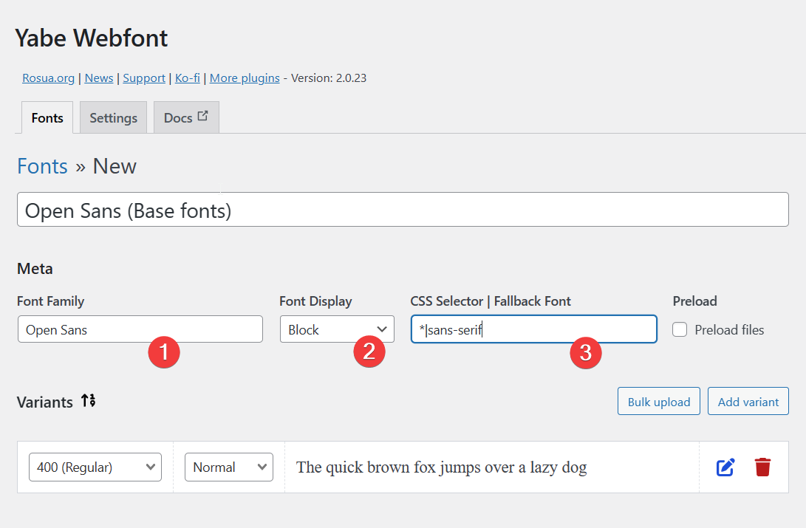This screenshot has width=806, height=528.
Task: Click the Font Family label
Action: pos(50,301)
